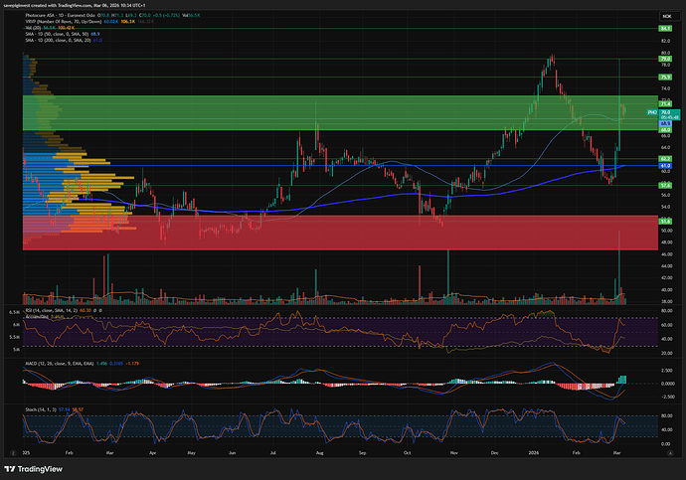Click the red 51.6 price label
Viewport: 686px width, 480px height.
(665, 221)
